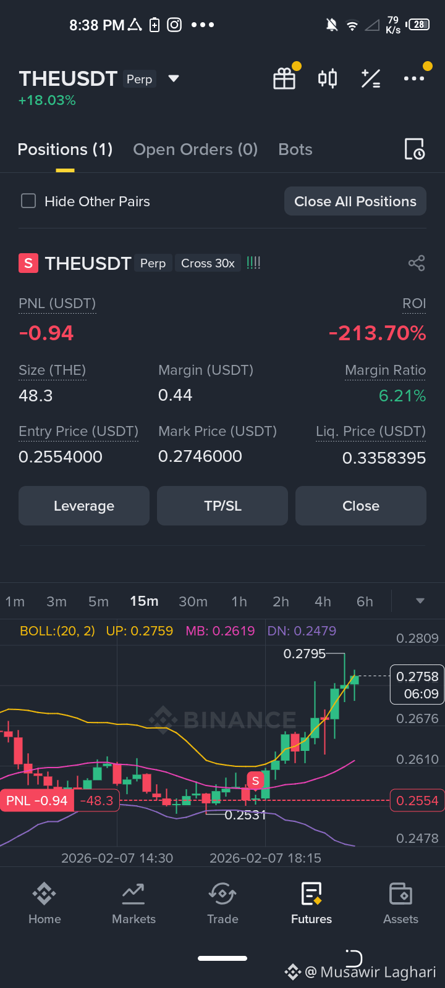
Task: Tap the Close All Positions button
Action: point(355,201)
